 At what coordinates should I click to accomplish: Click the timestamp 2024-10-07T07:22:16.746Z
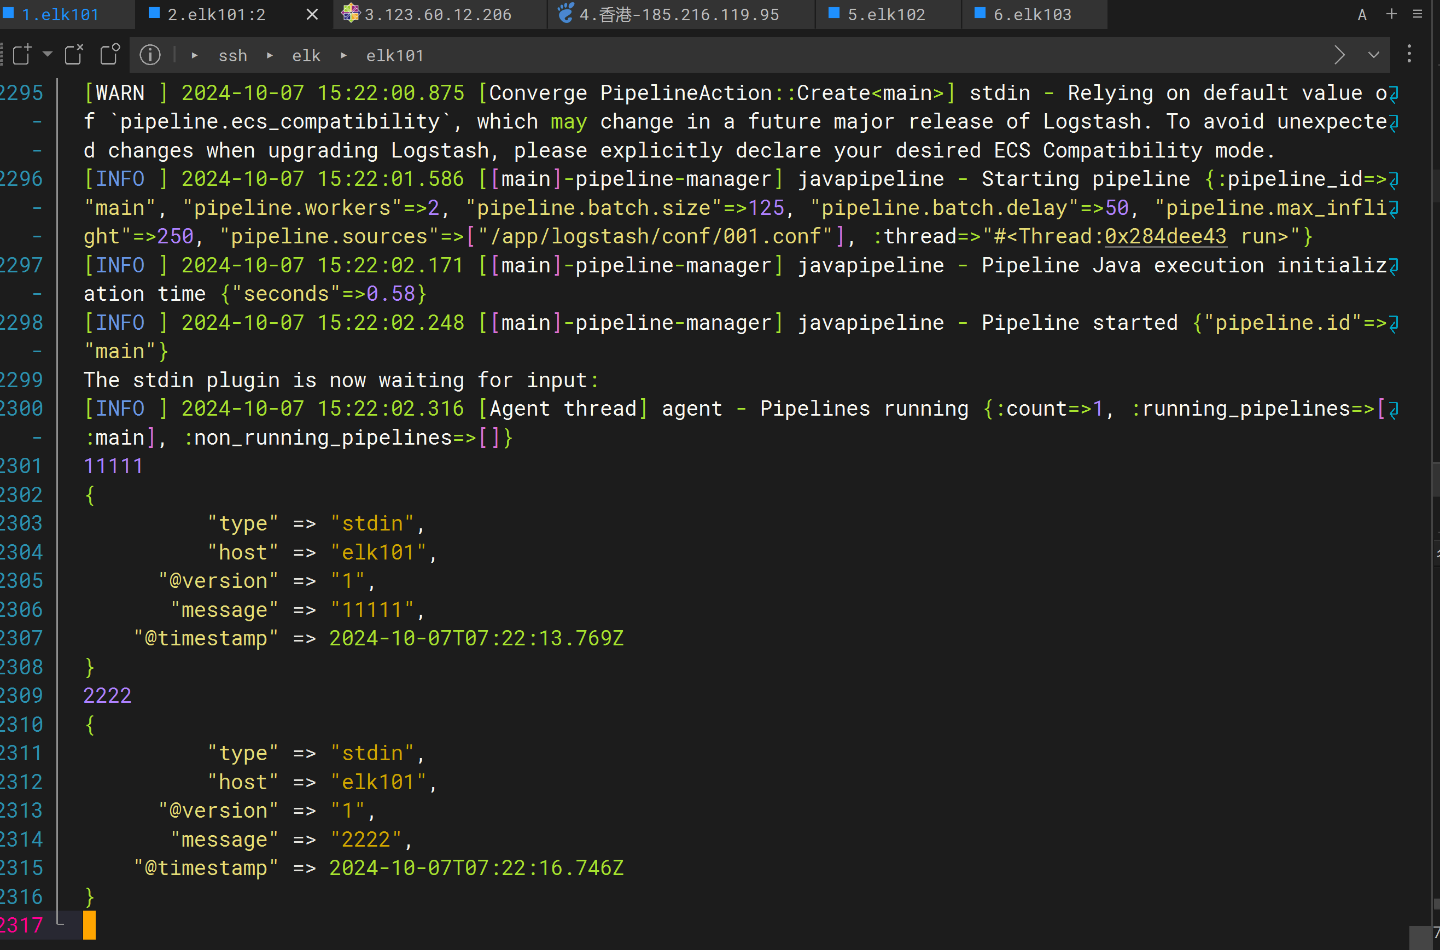476,867
